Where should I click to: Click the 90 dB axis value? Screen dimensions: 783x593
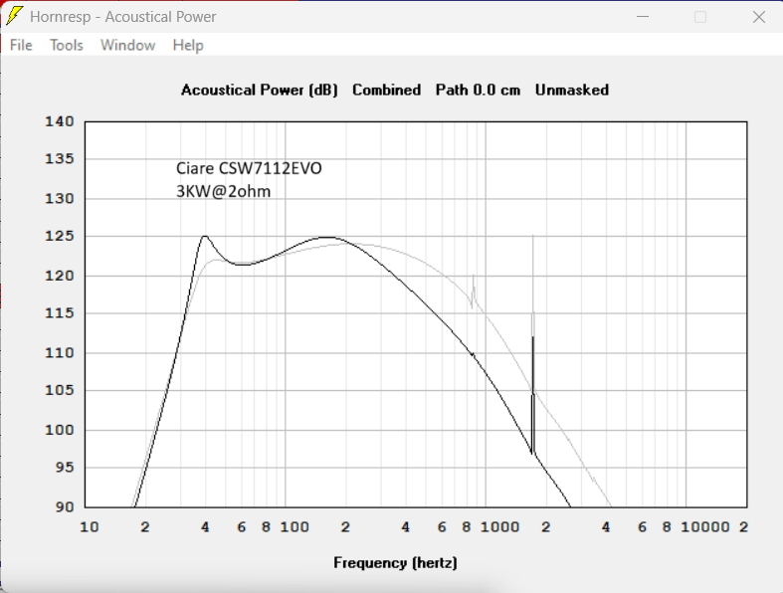(x=65, y=507)
